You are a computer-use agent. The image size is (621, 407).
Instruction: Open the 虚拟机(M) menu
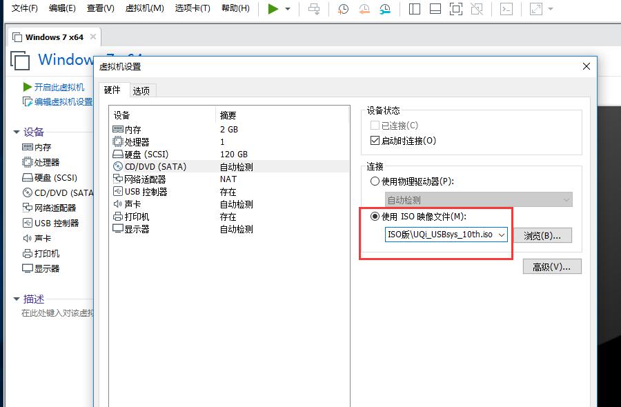[145, 8]
